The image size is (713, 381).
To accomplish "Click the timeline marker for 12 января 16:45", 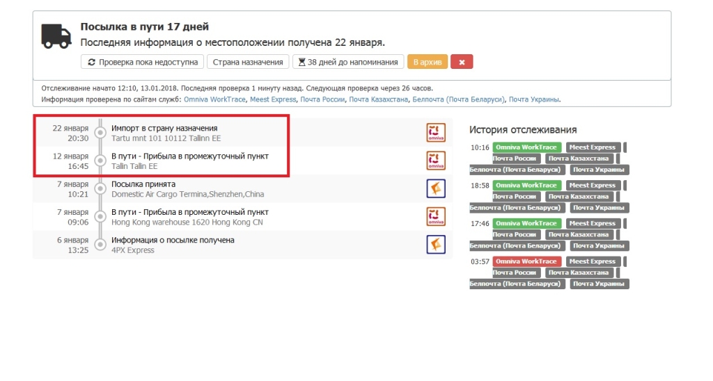I will 100,161.
